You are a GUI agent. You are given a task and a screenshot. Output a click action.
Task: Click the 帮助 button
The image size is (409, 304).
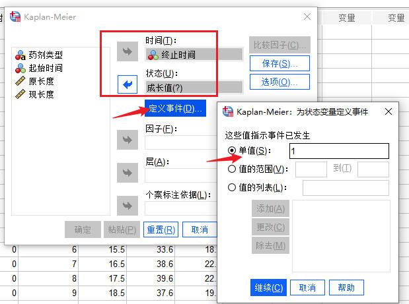point(346,288)
